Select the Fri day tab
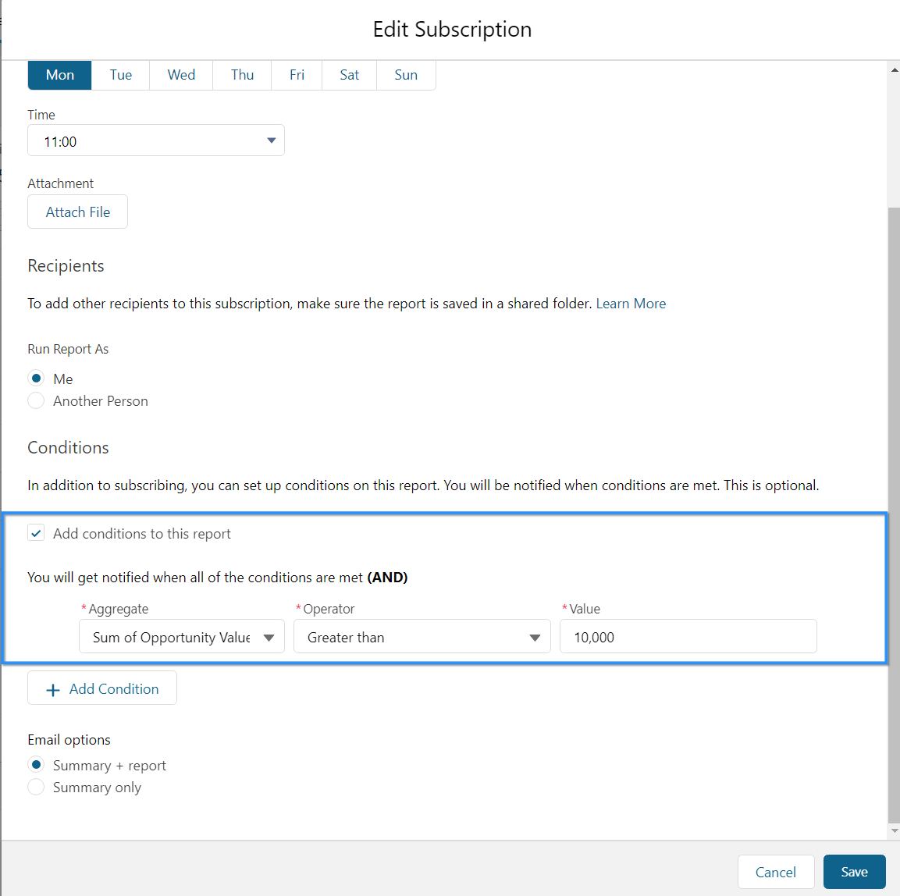Image resolution: width=900 pixels, height=896 pixels. pos(297,75)
